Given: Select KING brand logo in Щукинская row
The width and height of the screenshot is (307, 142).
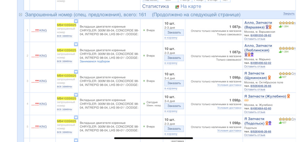Looking at the screenshot, I should pos(35,81).
